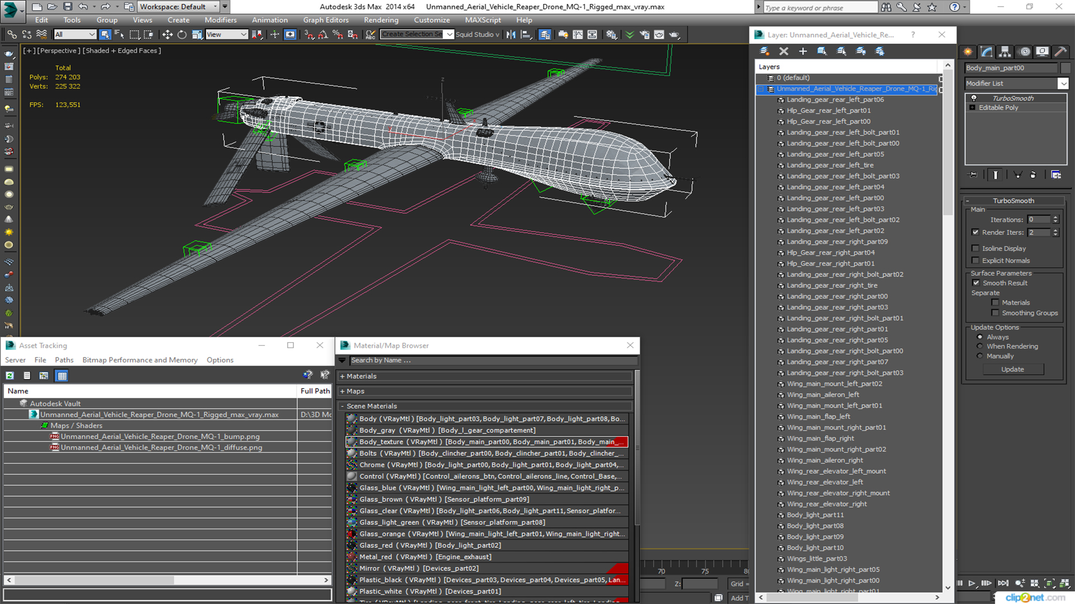Screen dimensions: 1075x604
Task: Toggle Isoline Display checkbox
Action: click(x=975, y=248)
